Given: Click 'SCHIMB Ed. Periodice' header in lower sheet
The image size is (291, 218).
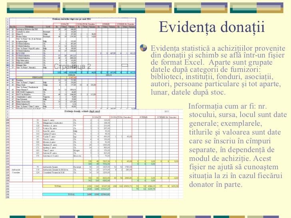Looking at the screenshot, I should (x=167, y=117).
